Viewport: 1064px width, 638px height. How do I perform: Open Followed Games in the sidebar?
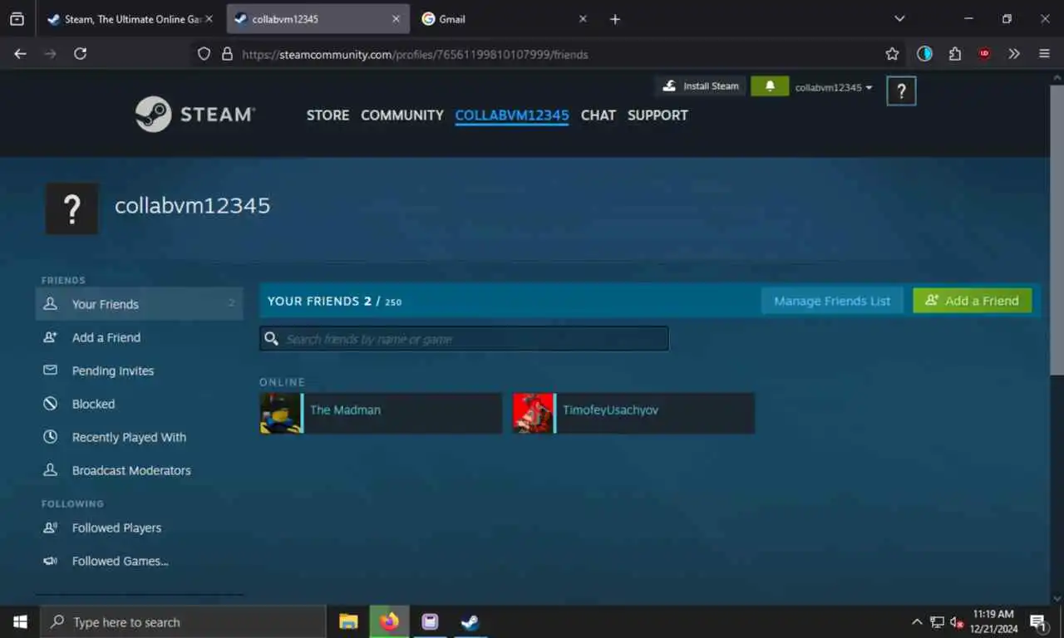[139, 561]
